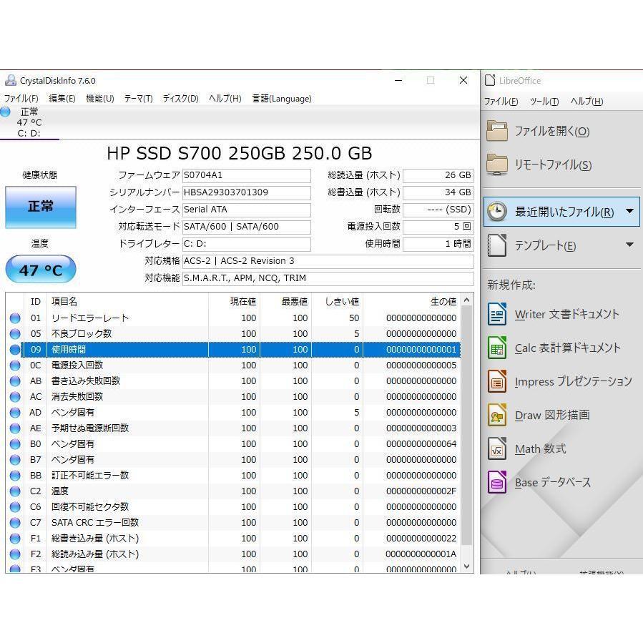Image resolution: width=643 pixels, height=643 pixels.
Task: Click the status orb for C2 温度 row
Action: [15, 491]
